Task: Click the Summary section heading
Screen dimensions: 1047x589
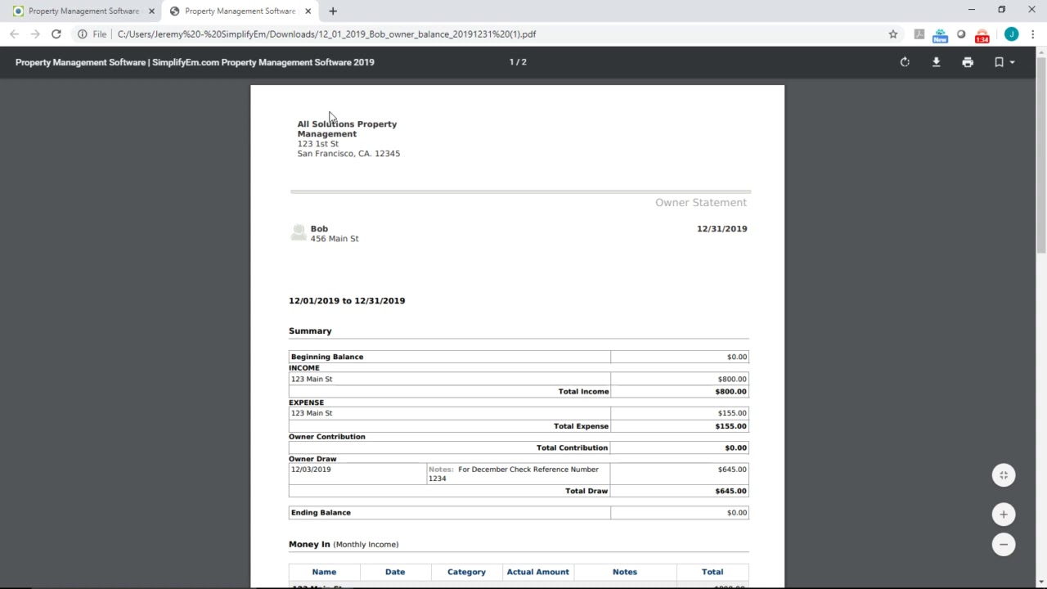Action: [x=310, y=331]
